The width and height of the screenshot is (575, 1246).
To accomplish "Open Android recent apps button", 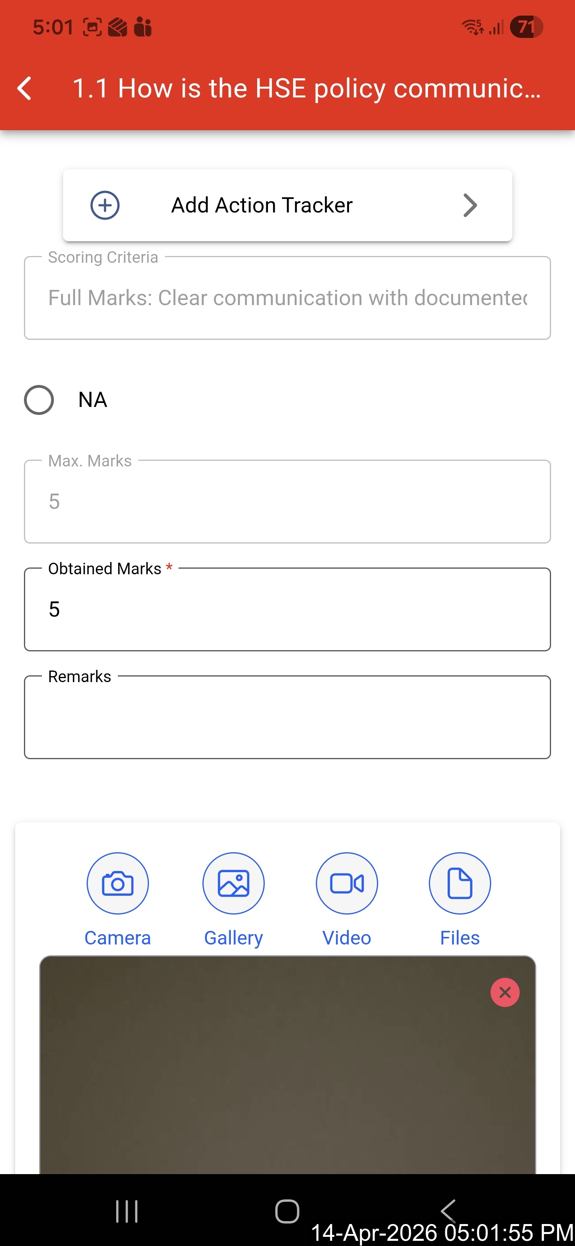I will [x=127, y=1211].
